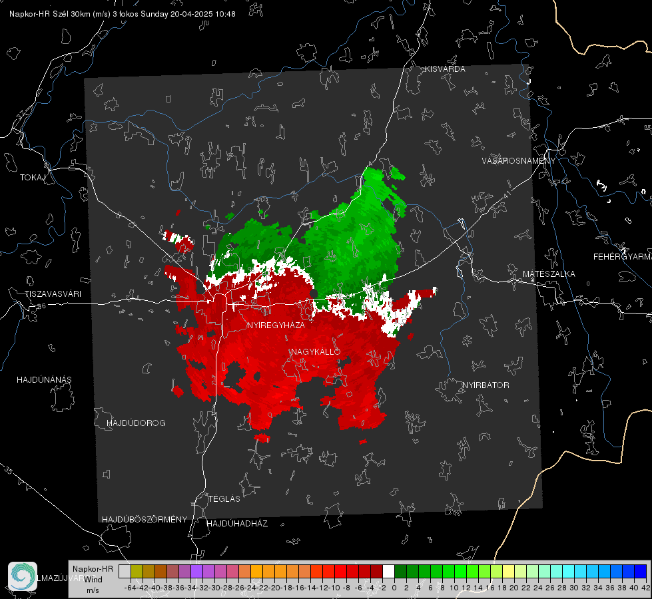Click the NYÍRBÁTOR town label
Viewport: 652px width, 599px height.
point(486,385)
